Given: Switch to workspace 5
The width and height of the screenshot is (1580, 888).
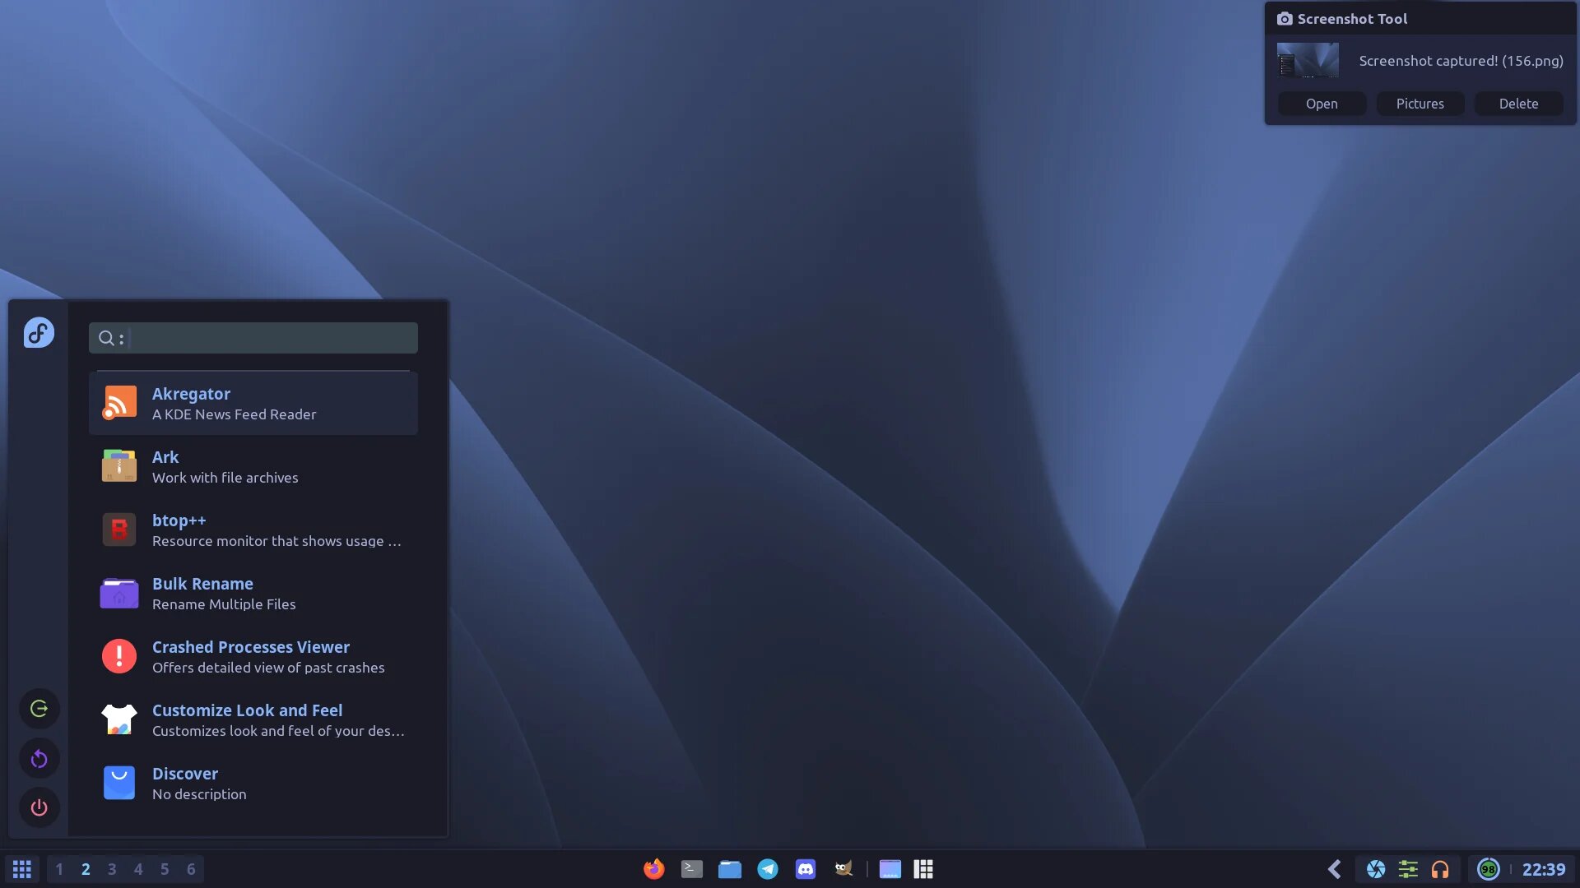Looking at the screenshot, I should click(165, 869).
